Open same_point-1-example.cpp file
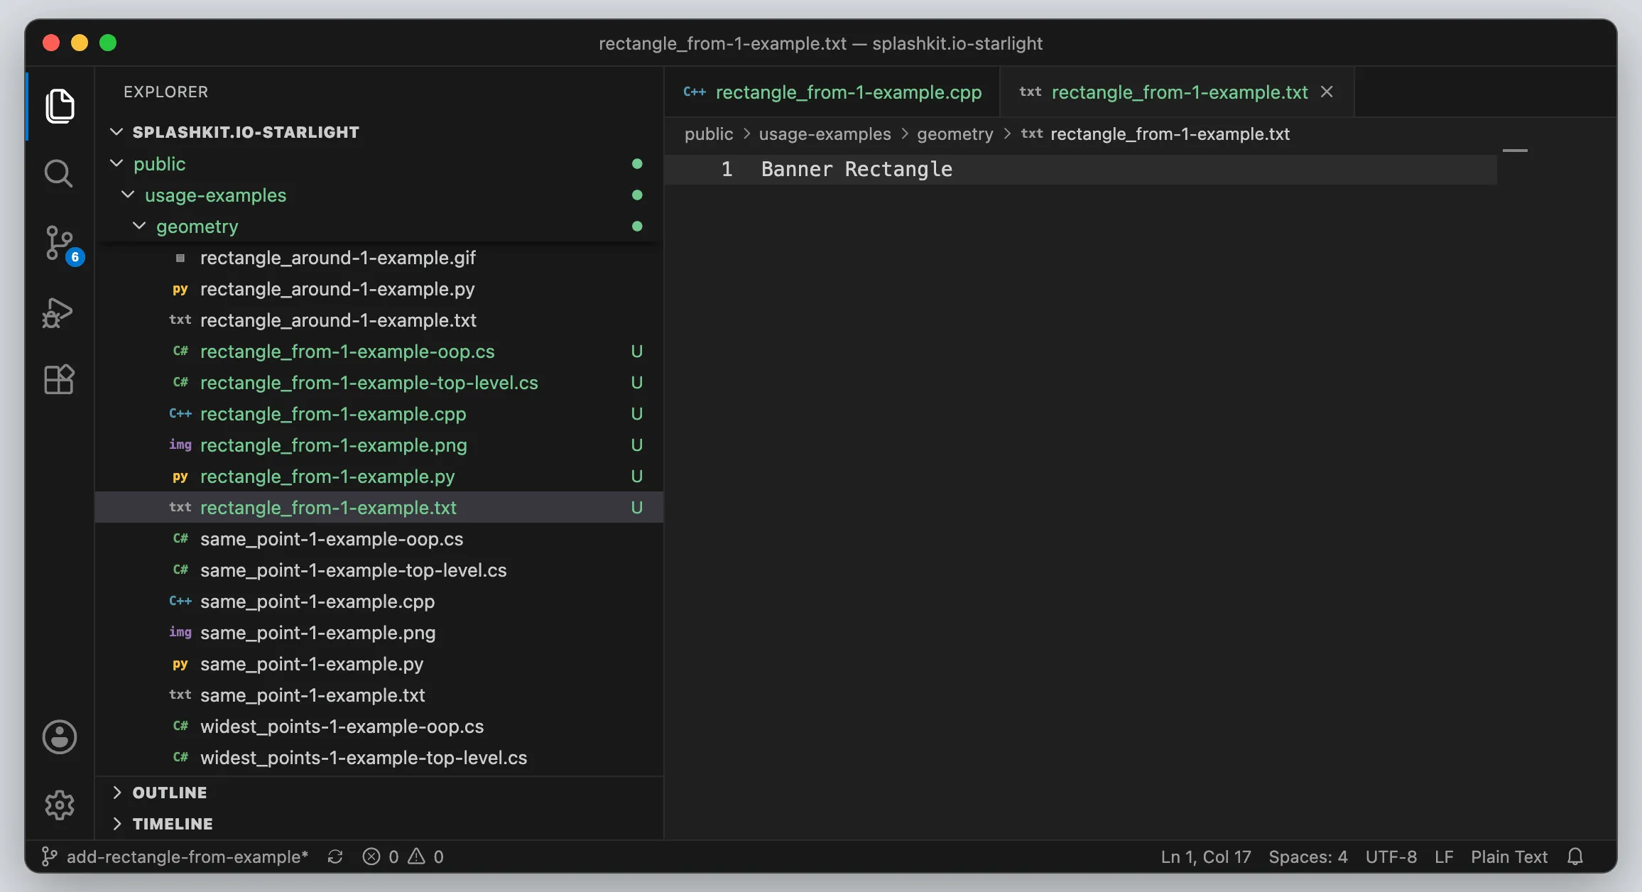1642x892 pixels. click(x=379, y=602)
